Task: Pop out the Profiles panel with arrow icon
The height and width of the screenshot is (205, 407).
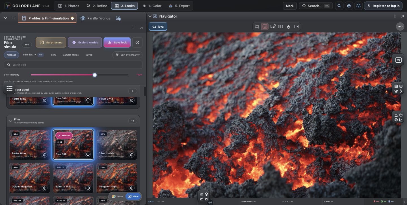Action: [141, 28]
